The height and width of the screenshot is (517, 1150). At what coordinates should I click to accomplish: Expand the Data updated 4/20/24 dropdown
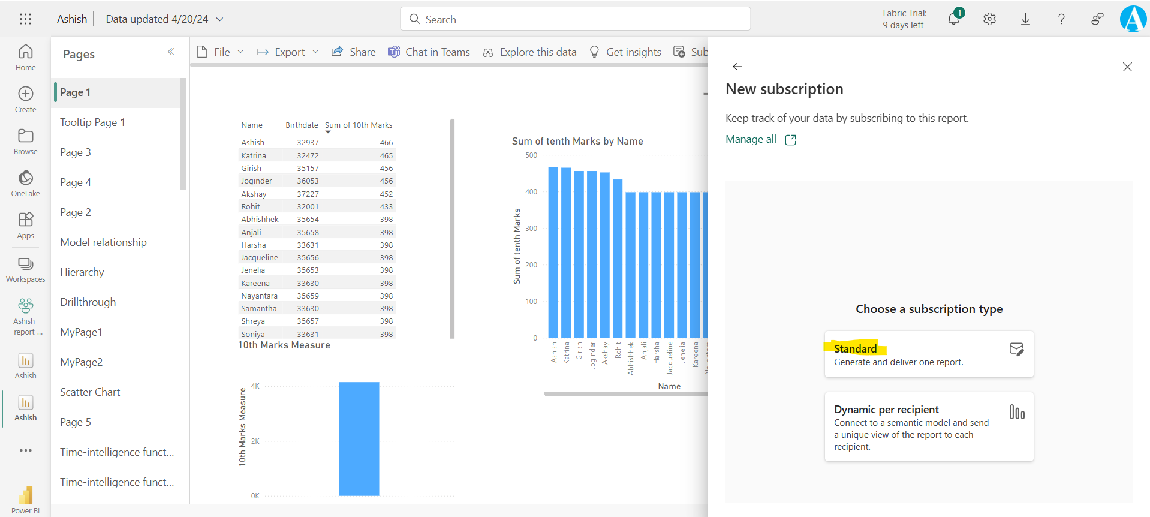pos(220,19)
